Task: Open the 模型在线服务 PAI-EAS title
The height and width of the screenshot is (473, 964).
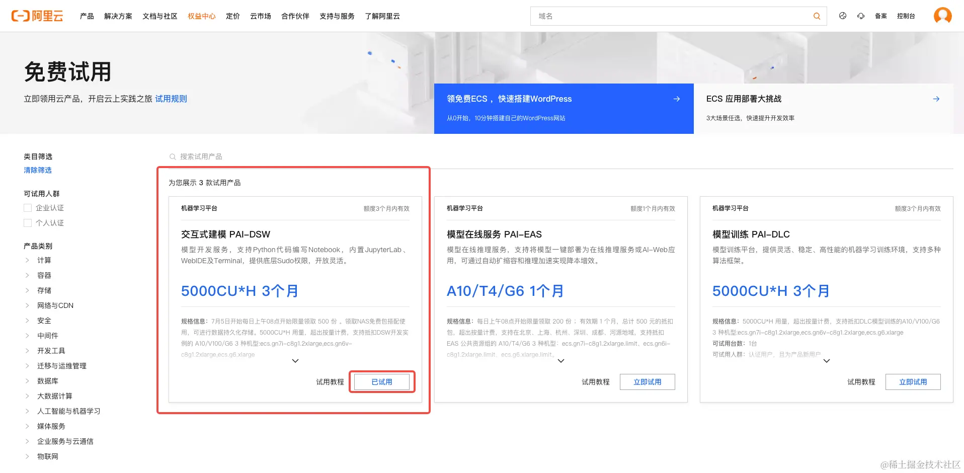Action: click(494, 234)
